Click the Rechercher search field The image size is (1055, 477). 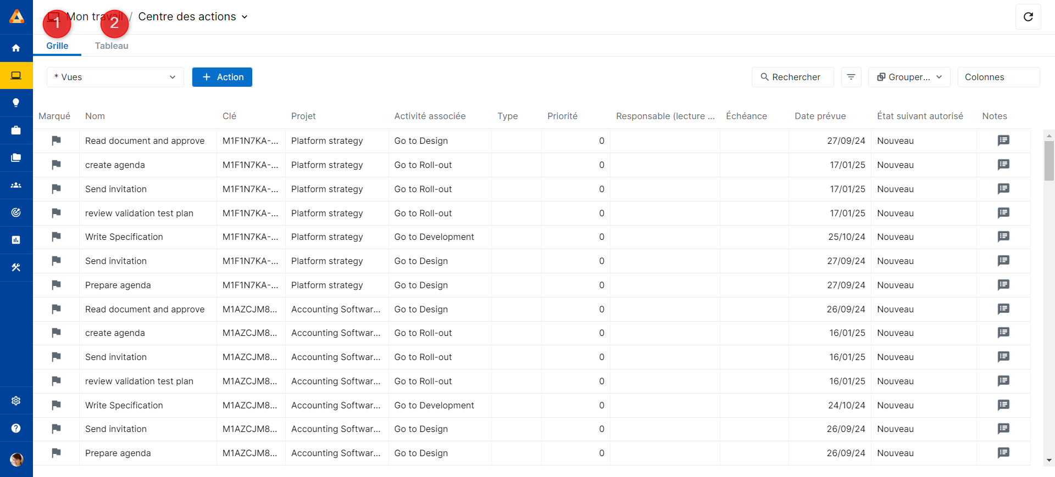[792, 77]
